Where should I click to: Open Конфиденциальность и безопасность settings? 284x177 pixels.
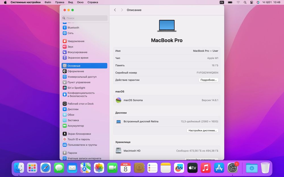tap(84, 95)
